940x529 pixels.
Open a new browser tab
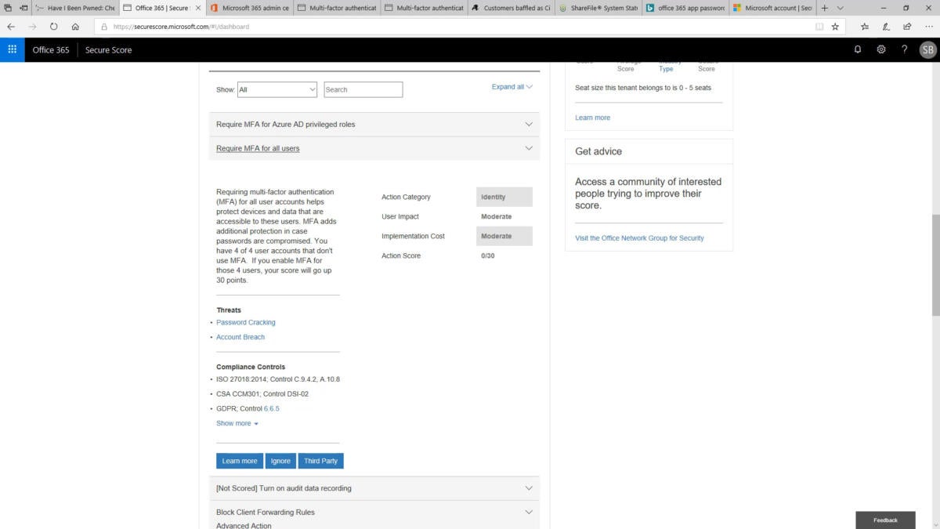pos(825,8)
